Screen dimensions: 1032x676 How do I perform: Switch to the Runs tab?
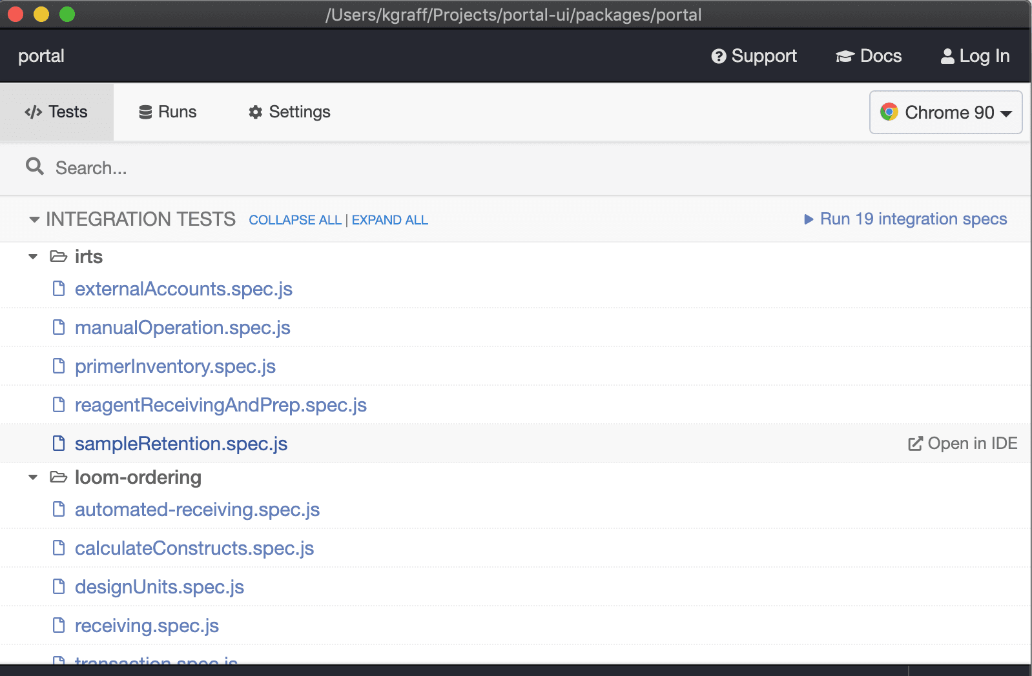click(168, 112)
